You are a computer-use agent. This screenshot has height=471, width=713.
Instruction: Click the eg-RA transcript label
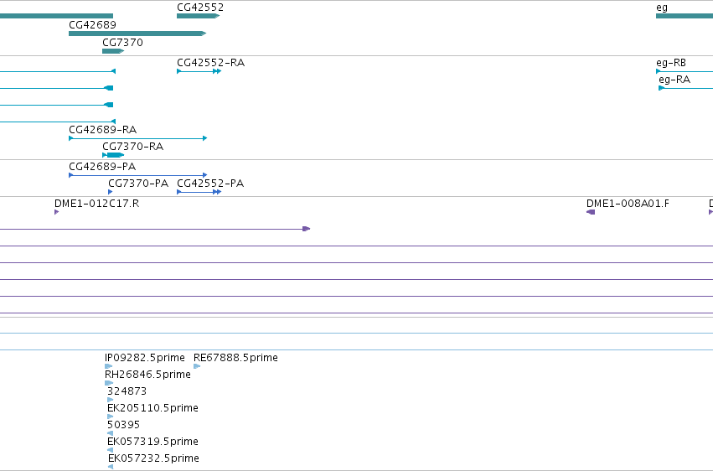click(674, 80)
